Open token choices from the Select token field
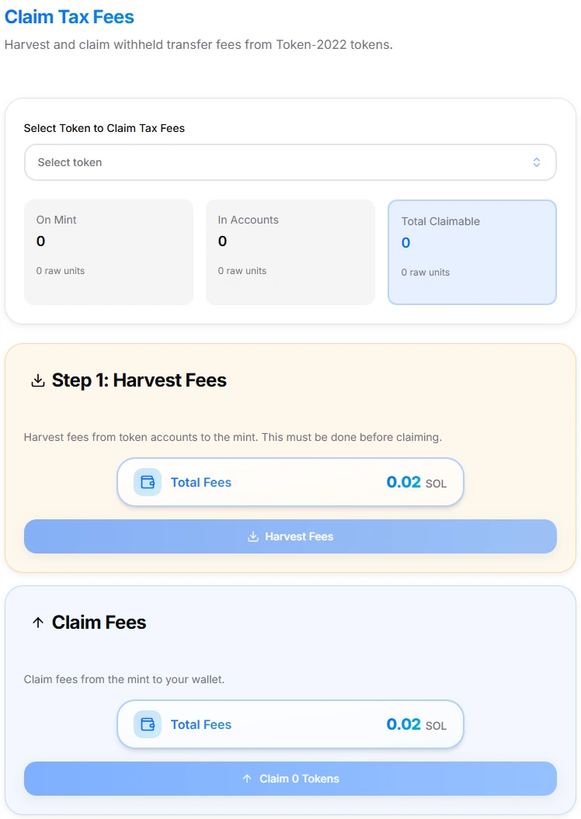Viewport: 581px width, 819px height. [x=290, y=162]
